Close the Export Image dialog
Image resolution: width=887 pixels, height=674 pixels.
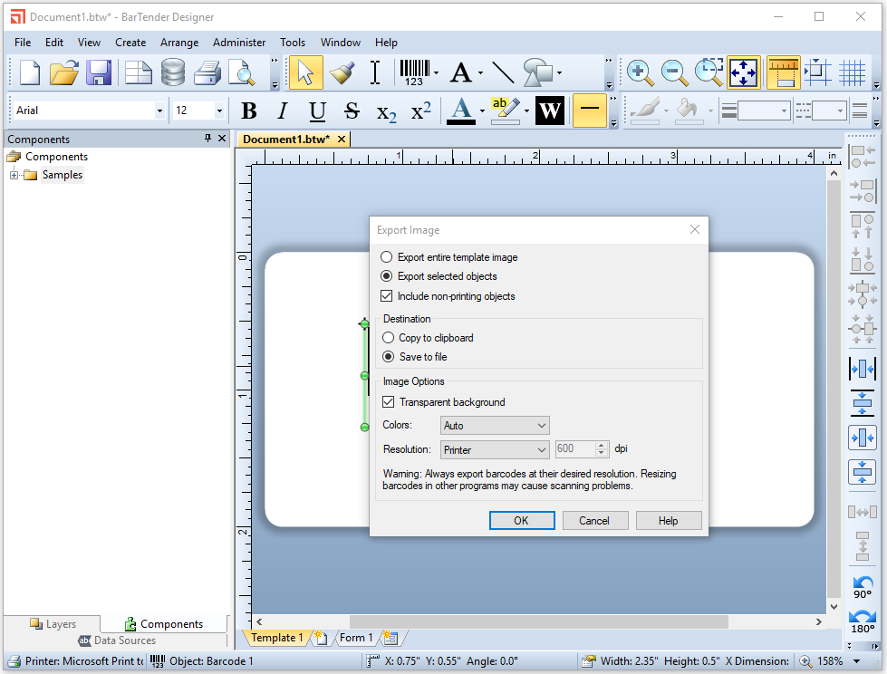tap(695, 229)
